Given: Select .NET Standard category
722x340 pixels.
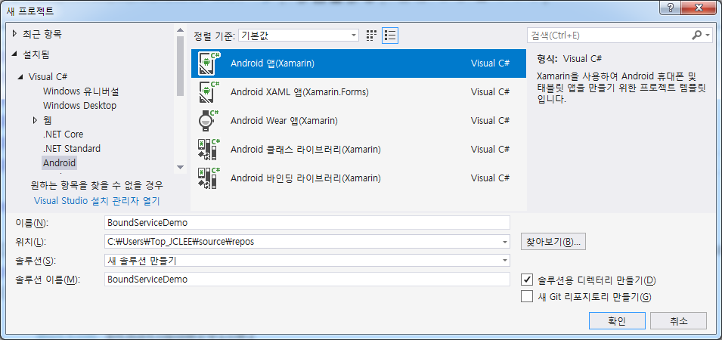Looking at the screenshot, I should (71, 149).
